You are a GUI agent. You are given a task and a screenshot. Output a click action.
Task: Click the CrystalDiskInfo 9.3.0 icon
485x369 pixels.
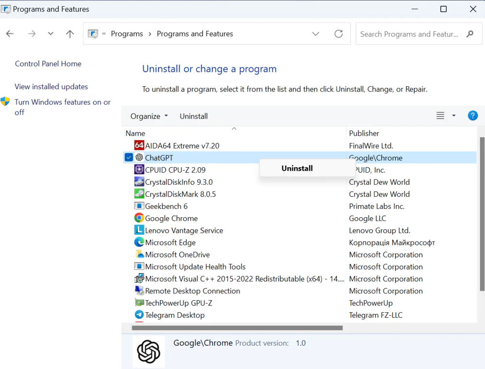pos(139,181)
